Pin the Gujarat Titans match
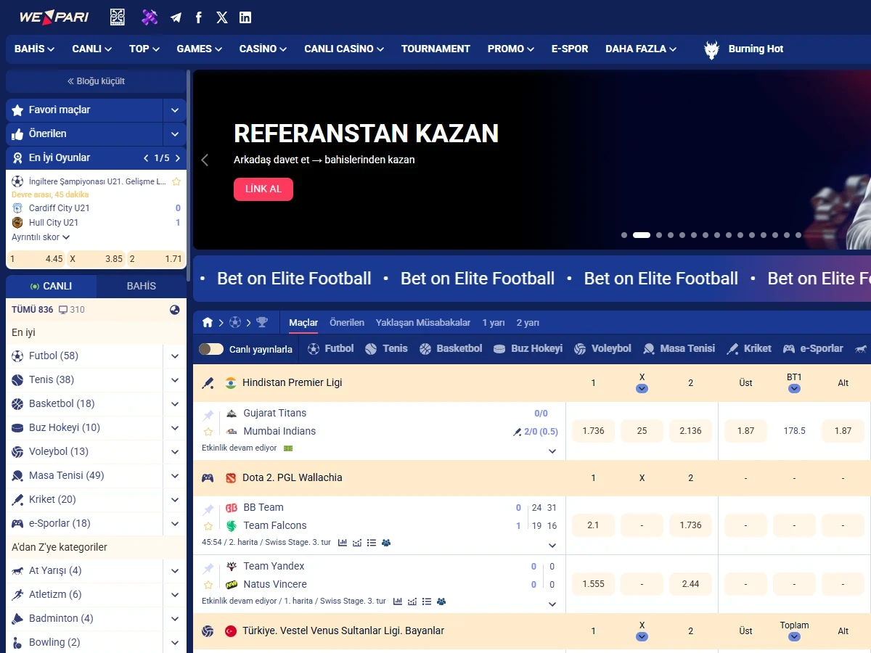 tap(208, 415)
